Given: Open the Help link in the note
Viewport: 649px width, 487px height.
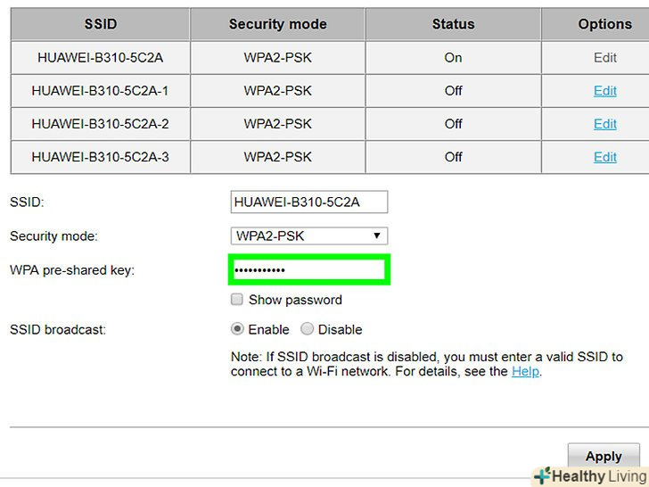Looking at the screenshot, I should [x=525, y=371].
